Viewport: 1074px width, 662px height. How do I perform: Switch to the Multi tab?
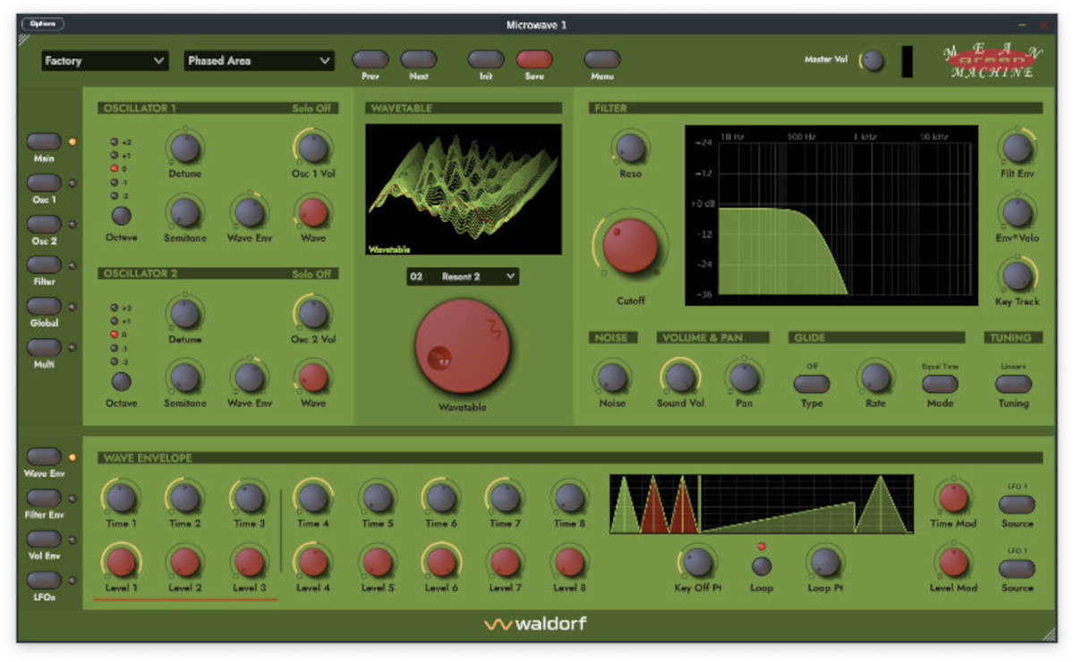[44, 347]
